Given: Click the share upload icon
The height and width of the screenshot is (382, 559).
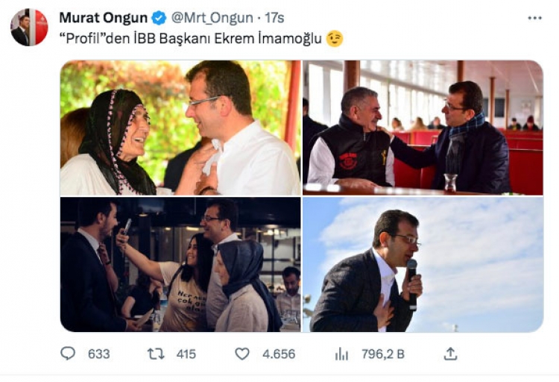Looking at the screenshot, I should (450, 354).
